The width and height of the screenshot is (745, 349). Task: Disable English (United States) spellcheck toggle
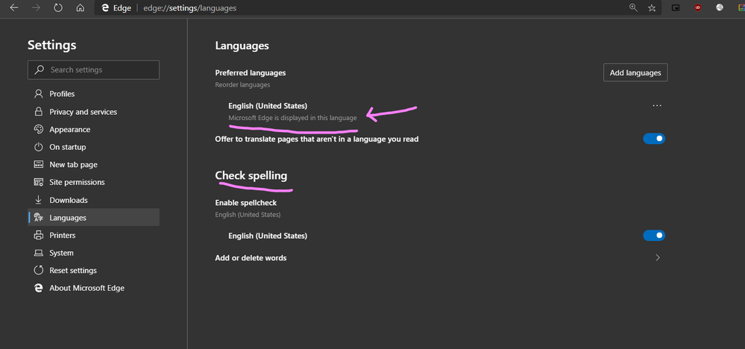click(x=654, y=236)
